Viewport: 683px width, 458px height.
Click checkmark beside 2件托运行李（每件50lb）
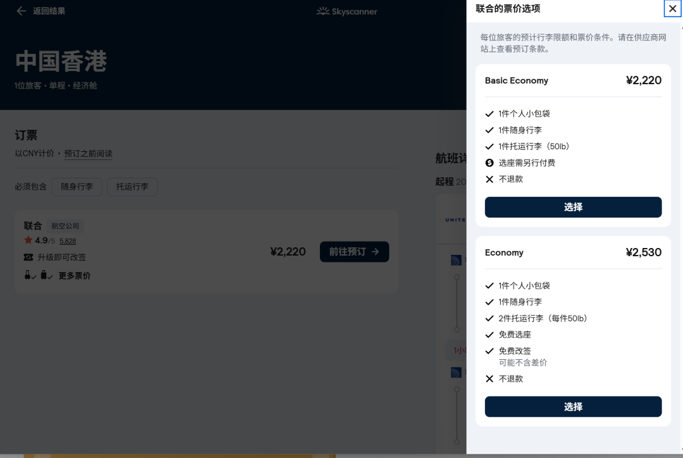[489, 319]
